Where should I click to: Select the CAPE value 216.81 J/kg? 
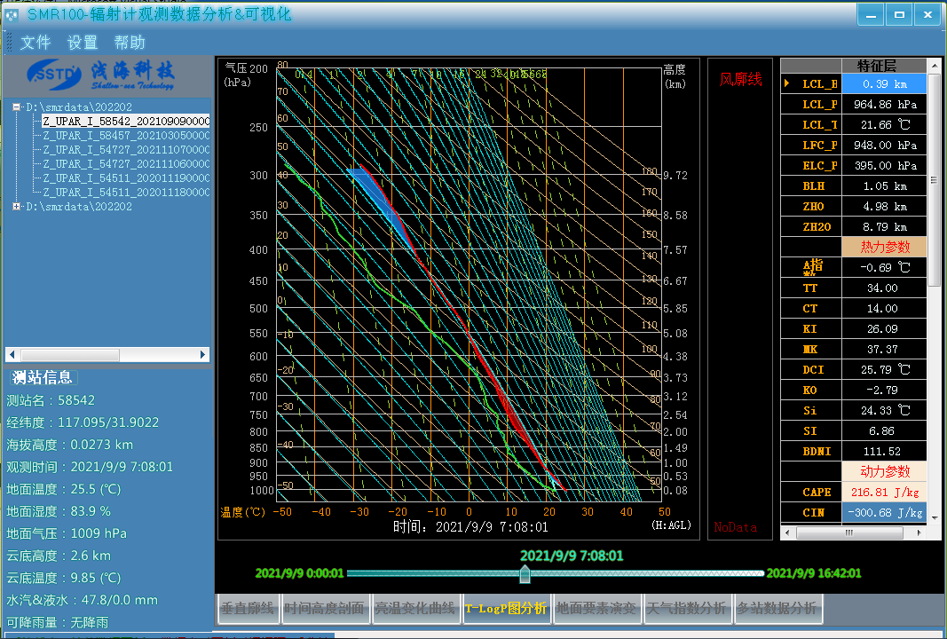[884, 493]
